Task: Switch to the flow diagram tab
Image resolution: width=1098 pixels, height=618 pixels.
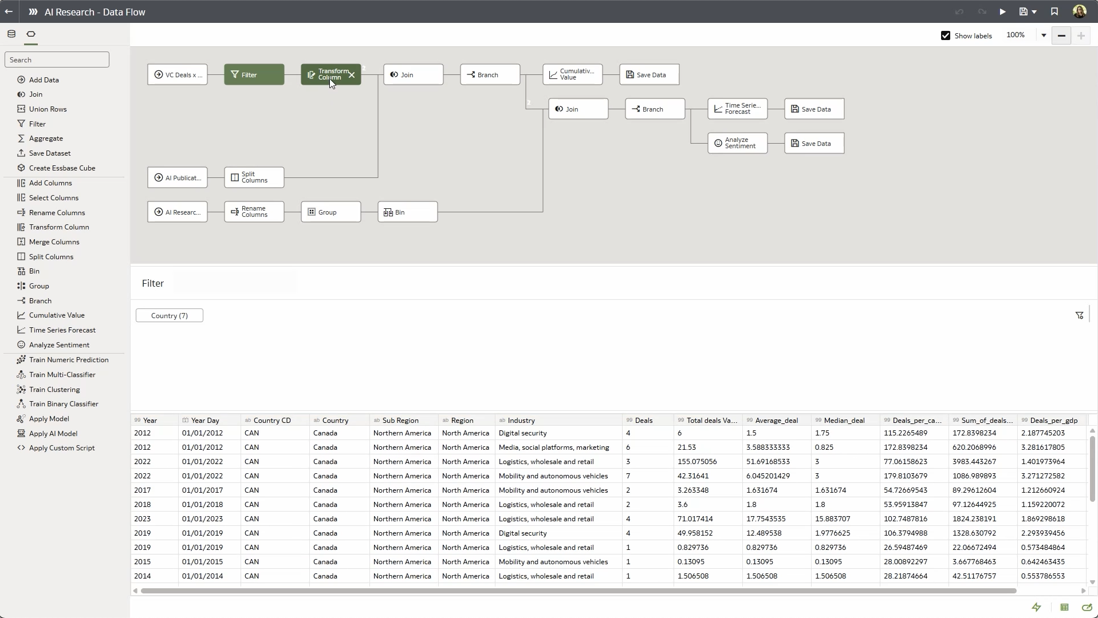Action: coord(32,34)
